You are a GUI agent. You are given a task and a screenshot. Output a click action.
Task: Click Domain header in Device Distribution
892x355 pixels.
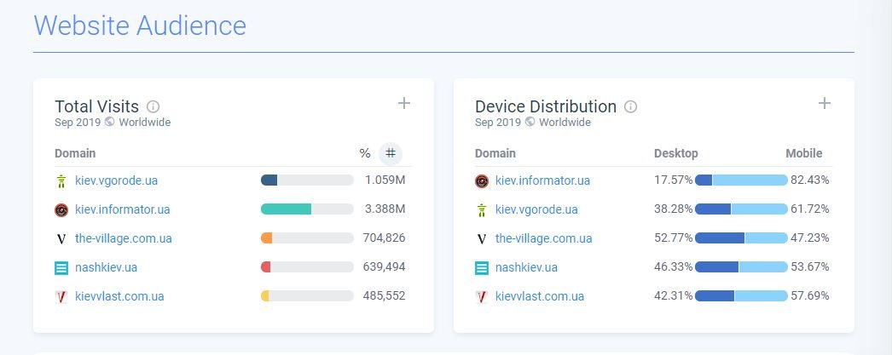pyautogui.click(x=495, y=153)
